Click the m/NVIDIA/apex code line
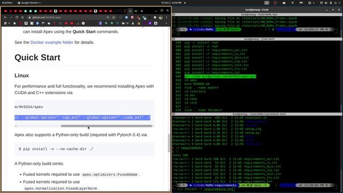 coord(29,107)
